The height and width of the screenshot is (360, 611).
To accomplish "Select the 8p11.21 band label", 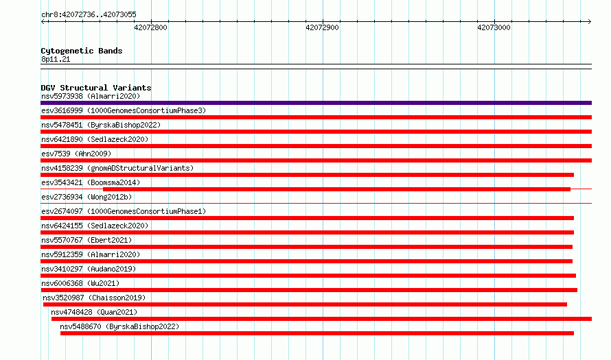I will (56, 59).
